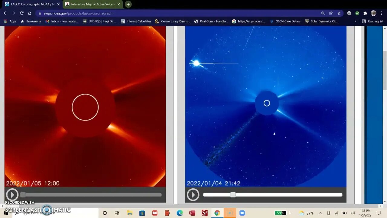Go forward to the next page
Image resolution: width=387 pixels, height=218 pixels.
click(14, 13)
